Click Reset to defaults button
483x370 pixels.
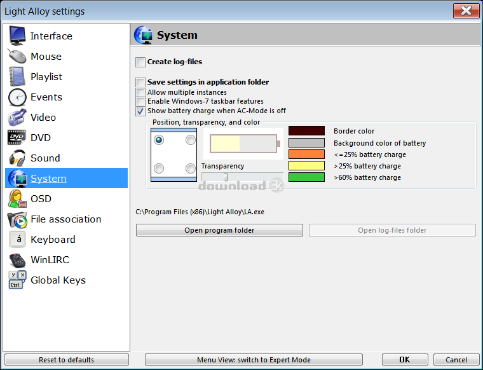click(x=67, y=360)
